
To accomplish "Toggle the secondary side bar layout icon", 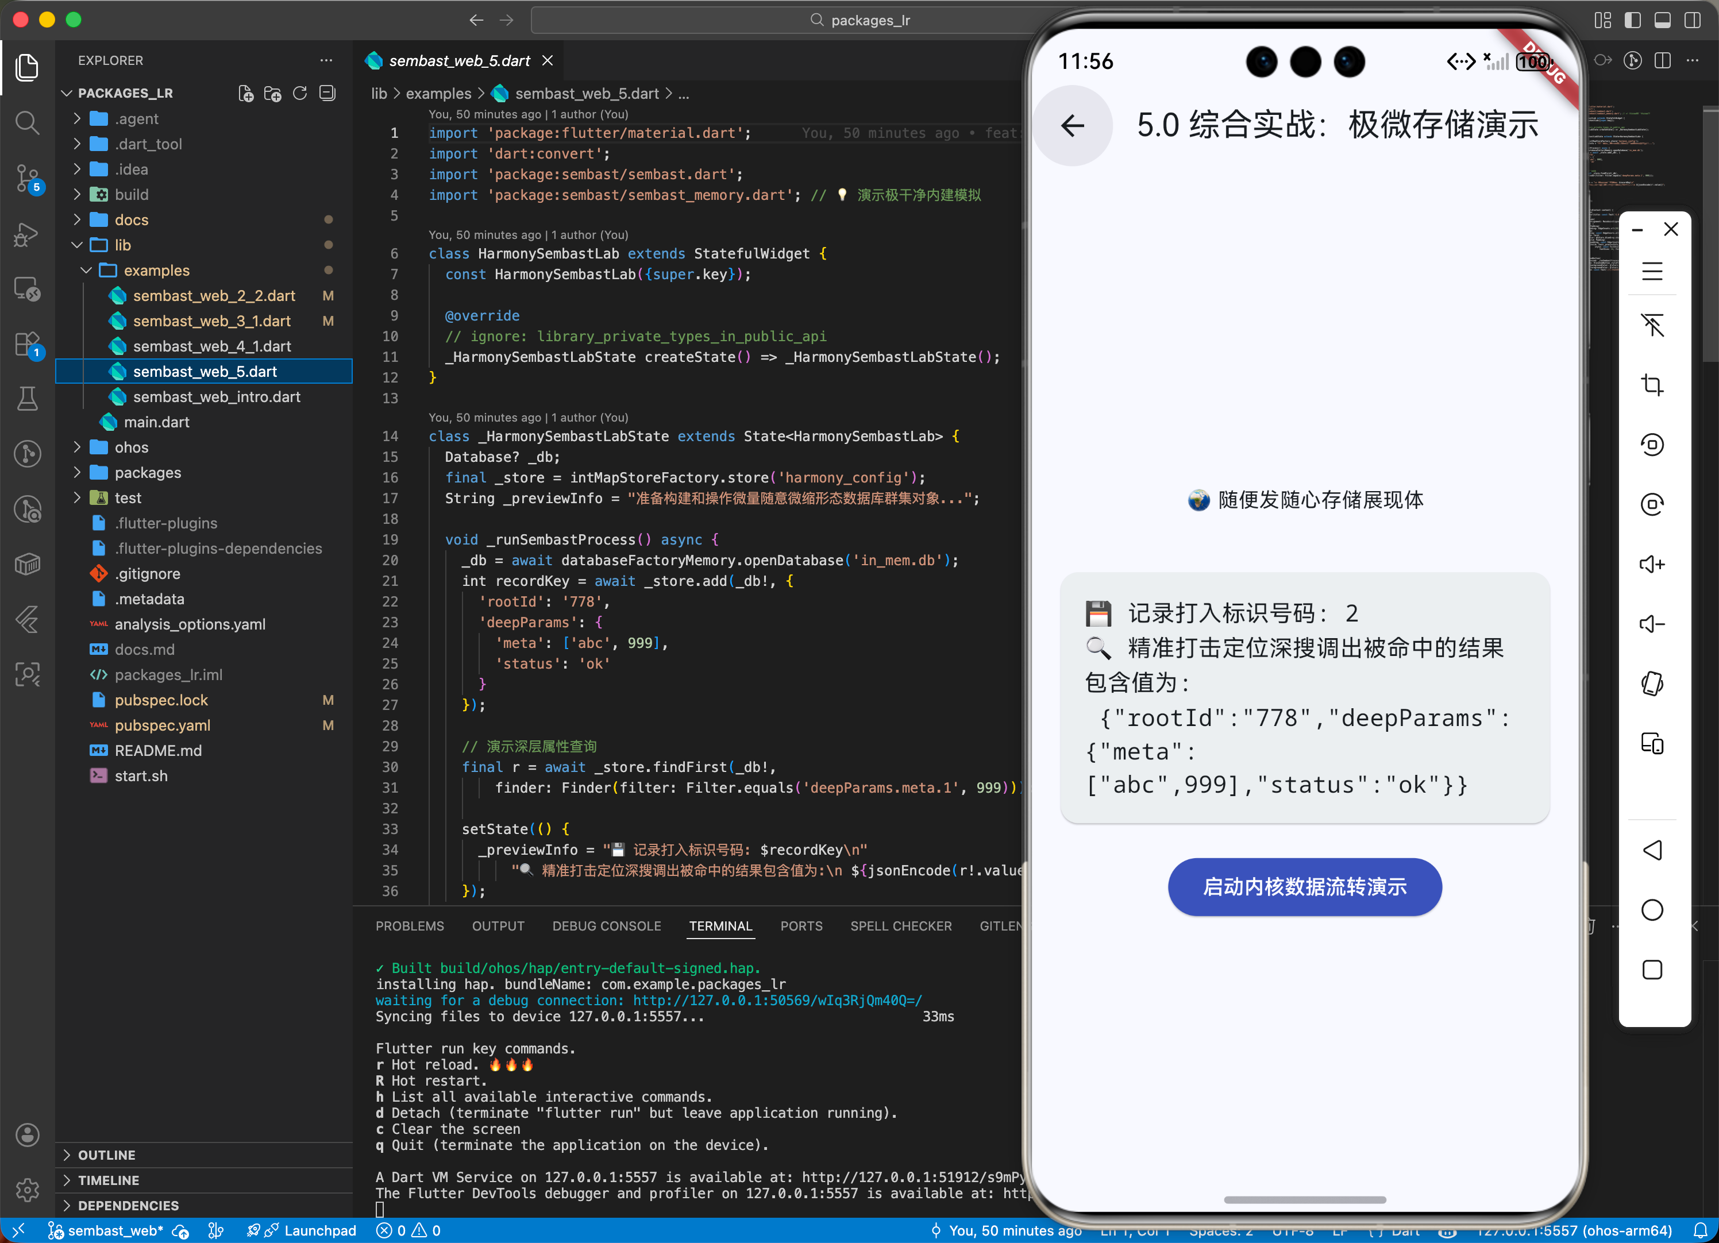I will 1692,21.
